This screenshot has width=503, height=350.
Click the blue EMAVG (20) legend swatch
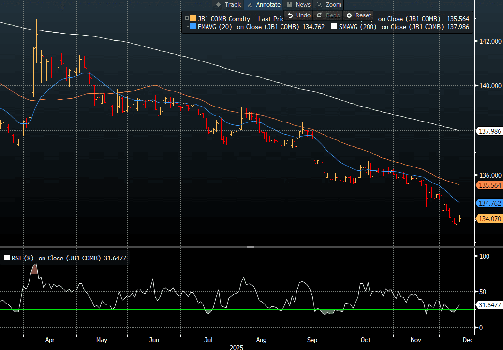[x=193, y=27]
